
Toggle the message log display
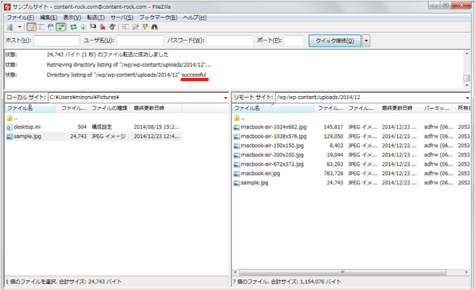pyautogui.click(x=31, y=27)
